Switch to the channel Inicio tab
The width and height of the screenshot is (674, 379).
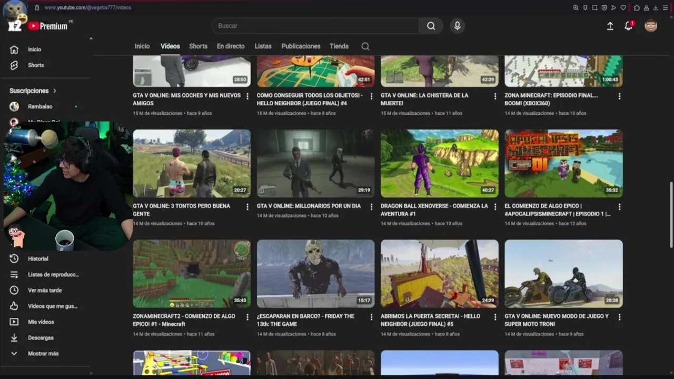[142, 46]
